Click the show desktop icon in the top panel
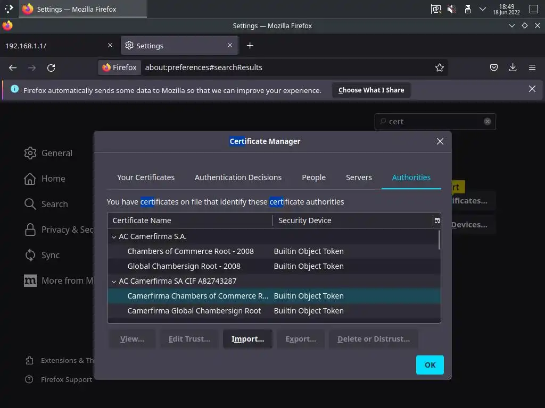The width and height of the screenshot is (545, 408). [x=534, y=9]
